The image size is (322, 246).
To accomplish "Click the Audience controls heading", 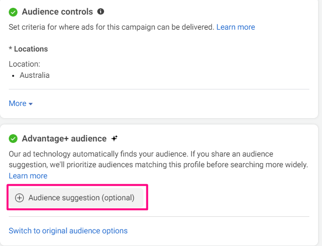I will click(57, 12).
